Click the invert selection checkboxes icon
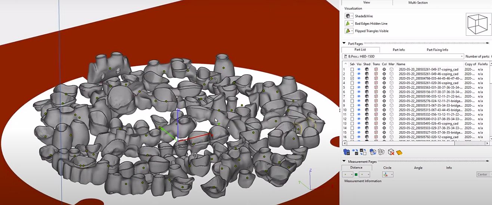This screenshot has height=205, width=492. tap(363, 152)
